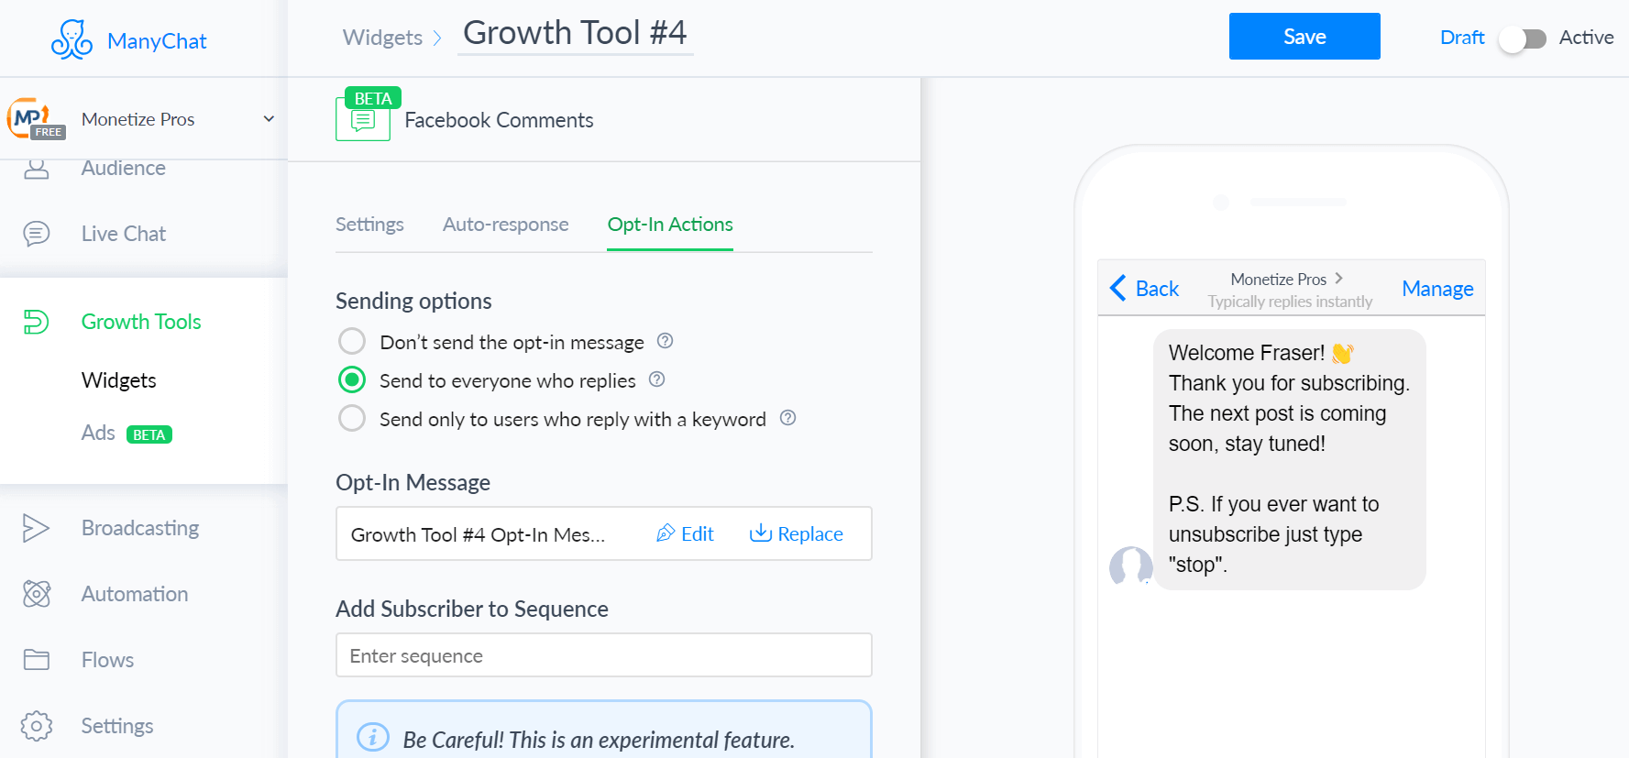Click the chat contact avatar in phone preview
The width and height of the screenshot is (1629, 758).
(1130, 566)
